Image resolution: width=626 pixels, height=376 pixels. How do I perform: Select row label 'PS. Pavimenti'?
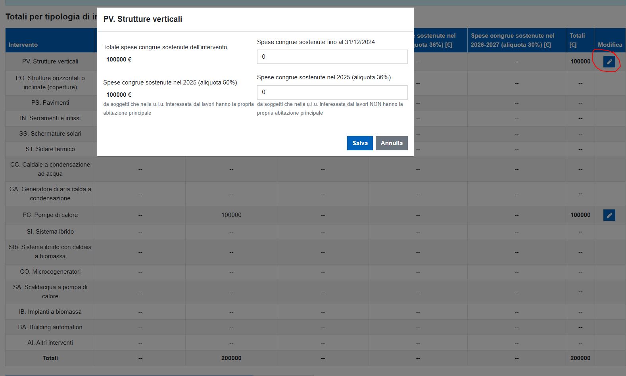50,103
